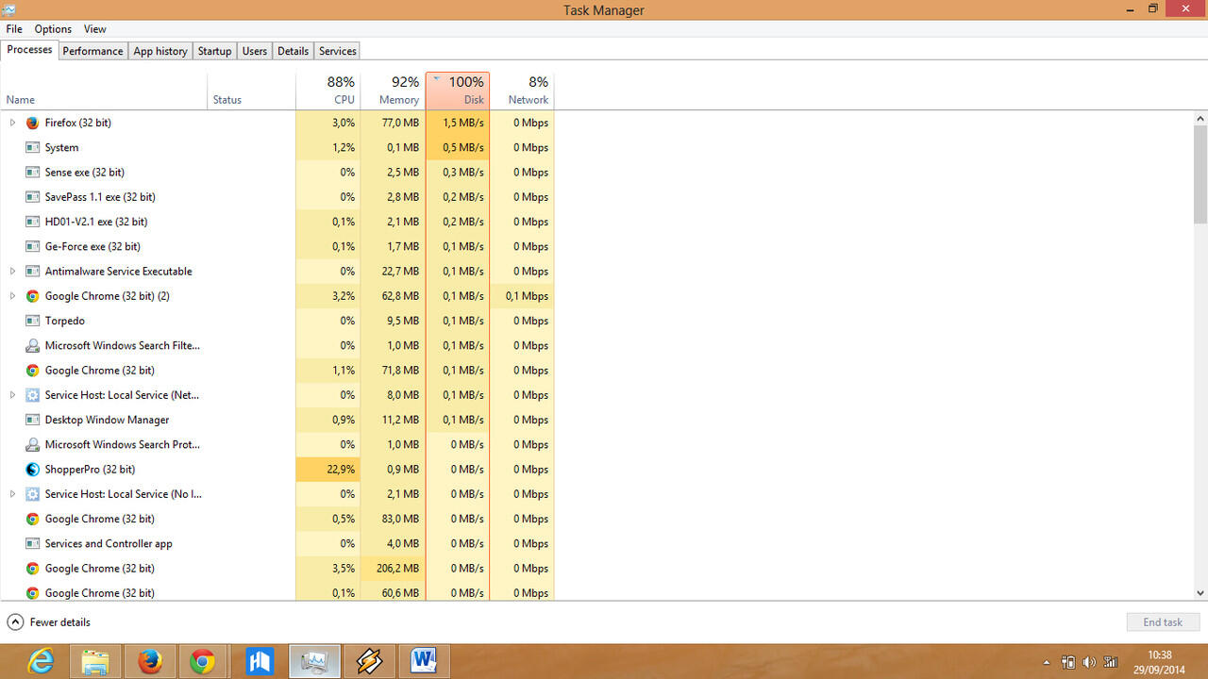Image resolution: width=1208 pixels, height=679 pixels.
Task: Open the View menu
Action: 95,29
